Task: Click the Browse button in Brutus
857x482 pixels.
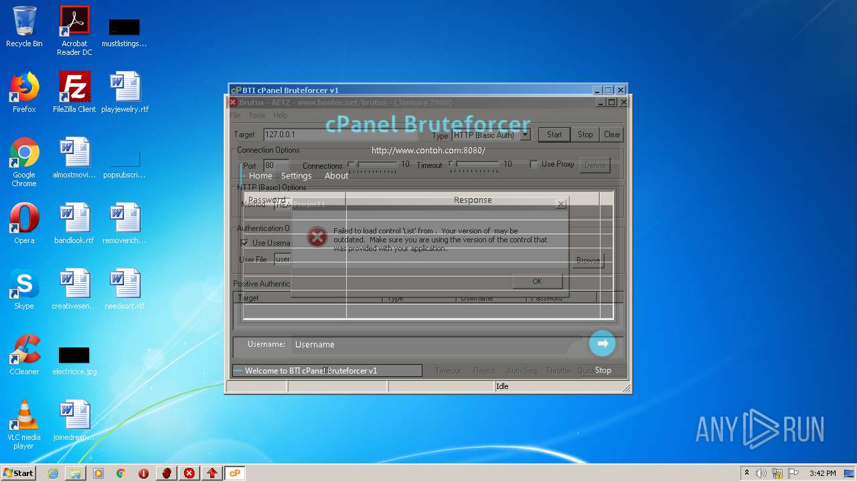Action: [589, 260]
